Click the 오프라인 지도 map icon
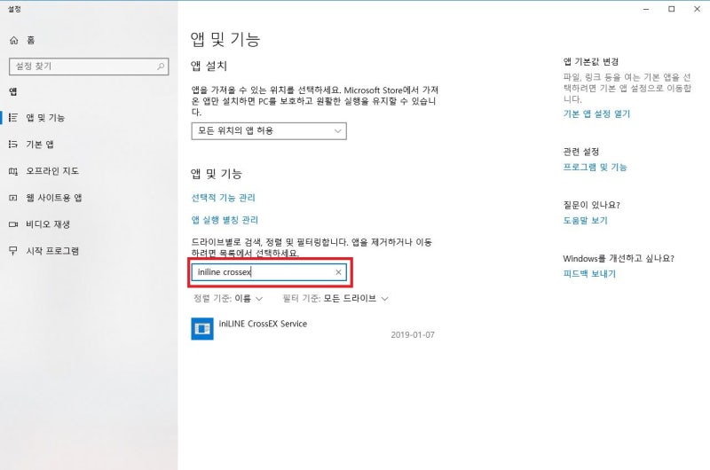The image size is (710, 470). click(x=13, y=171)
